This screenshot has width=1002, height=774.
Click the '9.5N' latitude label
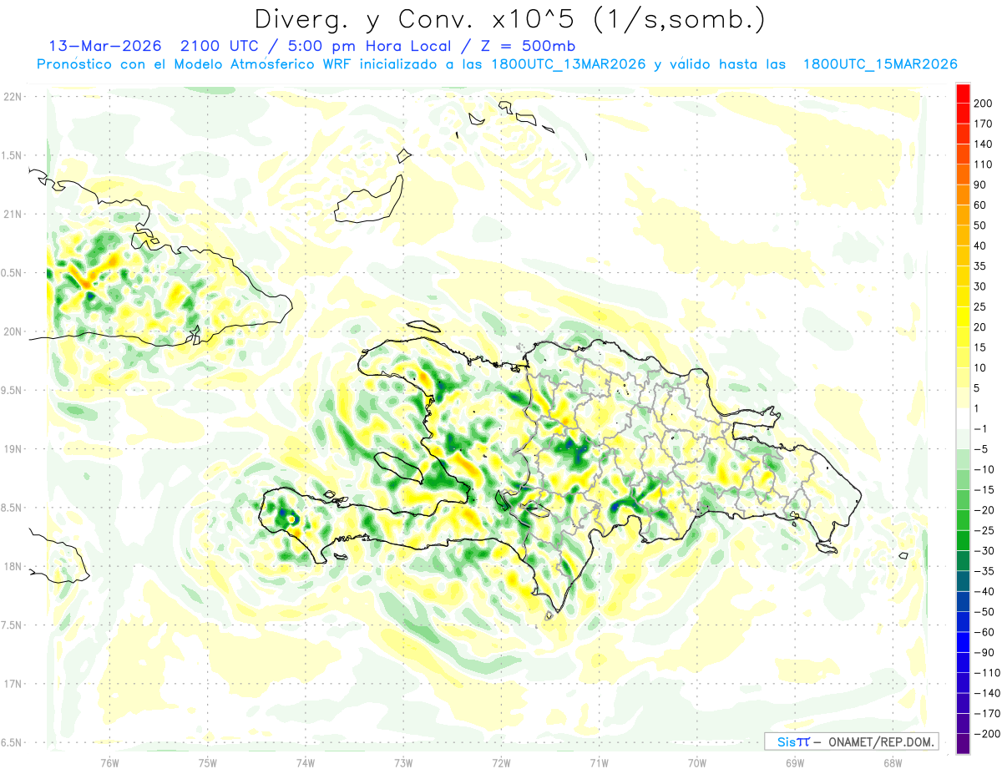pyautogui.click(x=13, y=390)
